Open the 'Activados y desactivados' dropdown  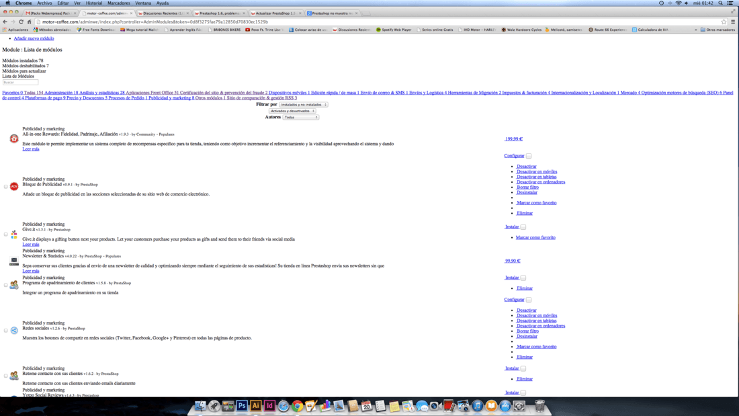[292, 111]
